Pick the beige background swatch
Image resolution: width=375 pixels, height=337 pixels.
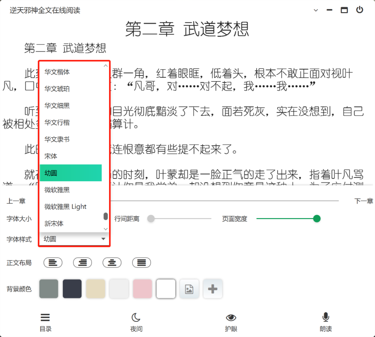(x=96, y=289)
